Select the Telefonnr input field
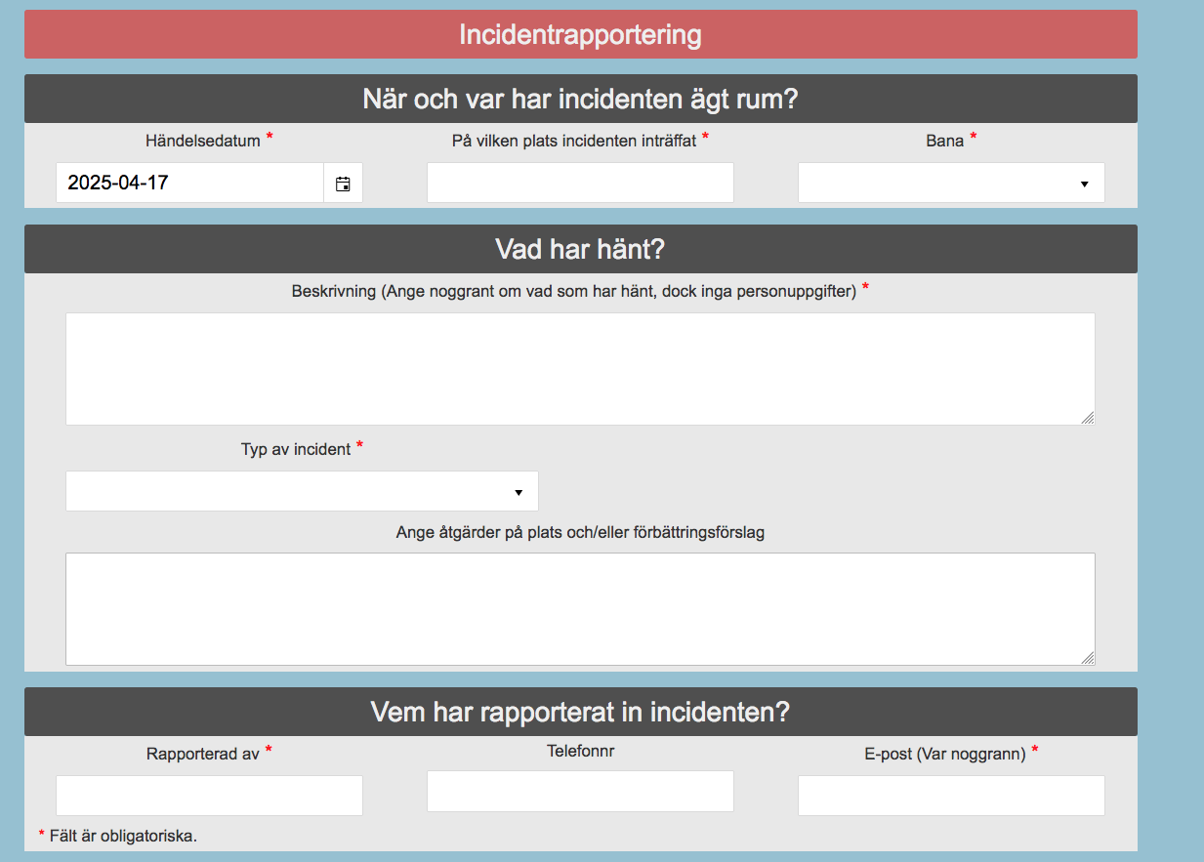Viewport: 1204px width, 862px height. (580, 791)
